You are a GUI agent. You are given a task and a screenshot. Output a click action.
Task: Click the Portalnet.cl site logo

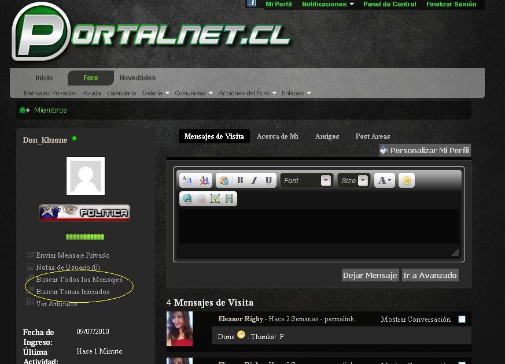coord(152,32)
